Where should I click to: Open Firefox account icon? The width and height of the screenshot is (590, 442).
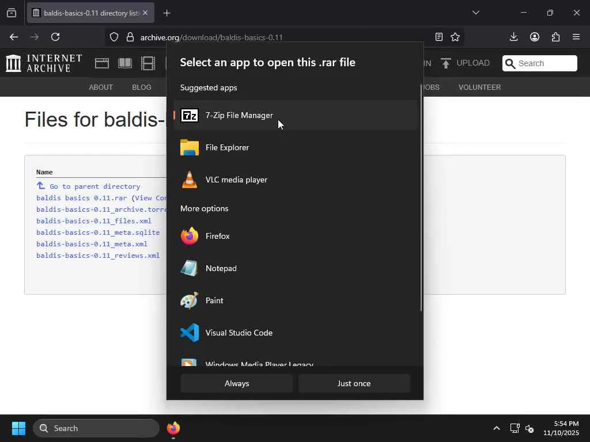pos(535,37)
